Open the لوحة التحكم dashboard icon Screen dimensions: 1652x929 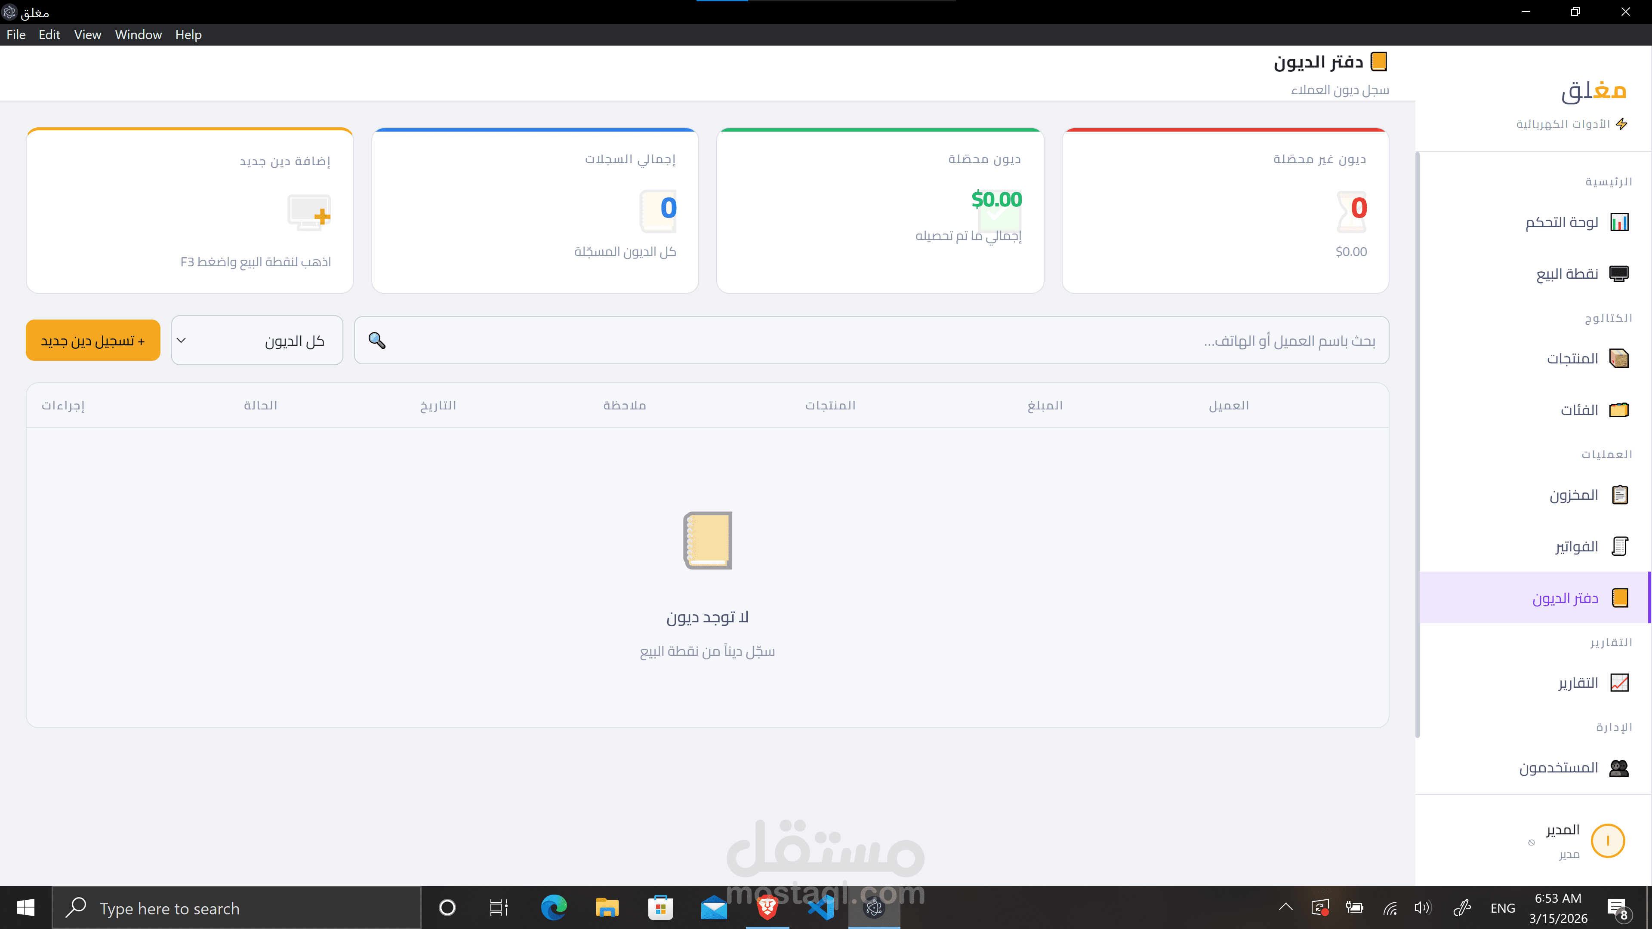point(1618,222)
